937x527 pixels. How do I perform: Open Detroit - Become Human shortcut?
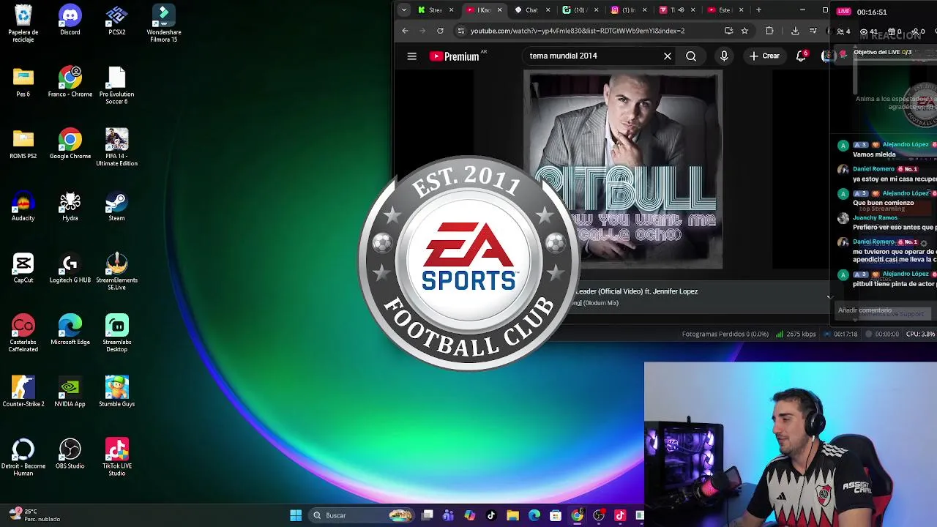(x=23, y=457)
